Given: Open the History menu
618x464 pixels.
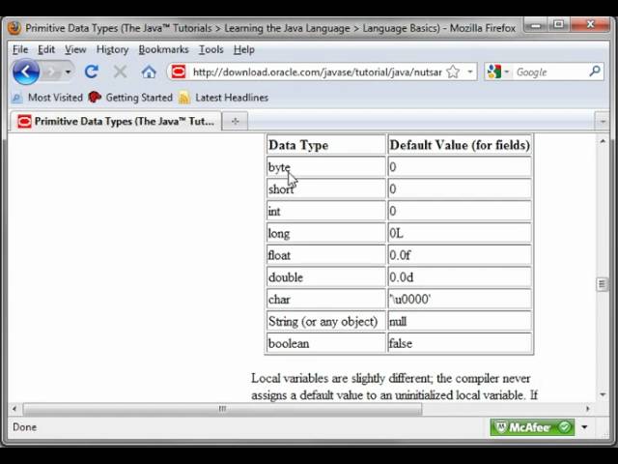Looking at the screenshot, I should coord(112,49).
